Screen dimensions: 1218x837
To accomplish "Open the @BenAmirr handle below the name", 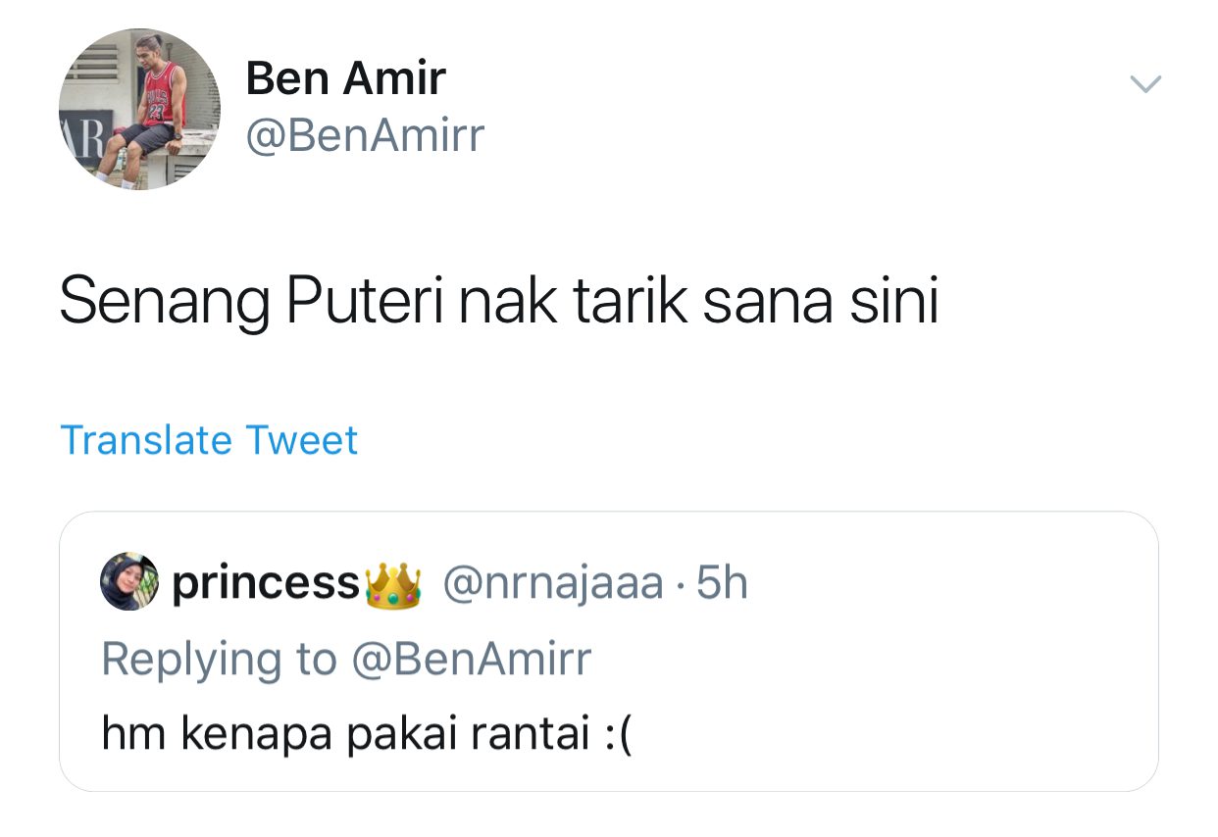I will point(365,136).
